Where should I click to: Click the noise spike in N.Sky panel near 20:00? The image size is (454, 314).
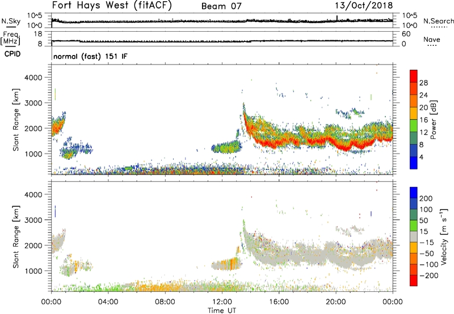point(337,18)
